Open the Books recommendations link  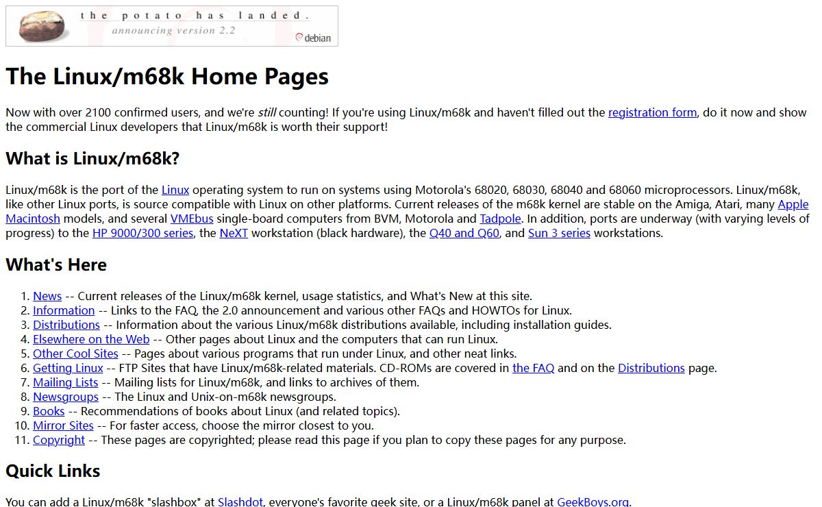coord(49,411)
